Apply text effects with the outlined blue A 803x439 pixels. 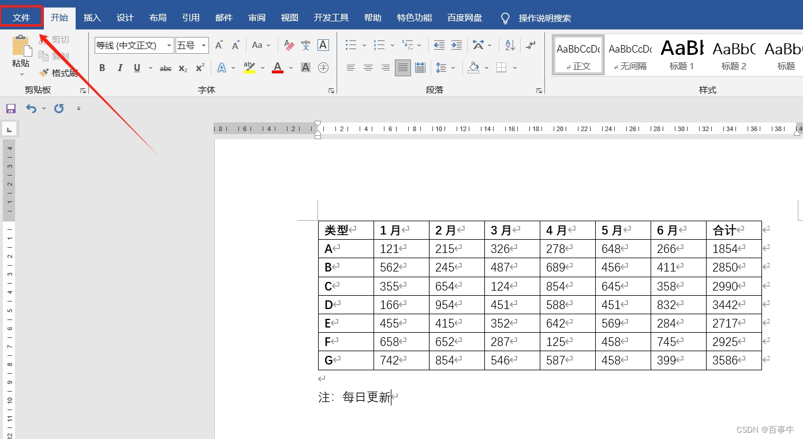222,68
